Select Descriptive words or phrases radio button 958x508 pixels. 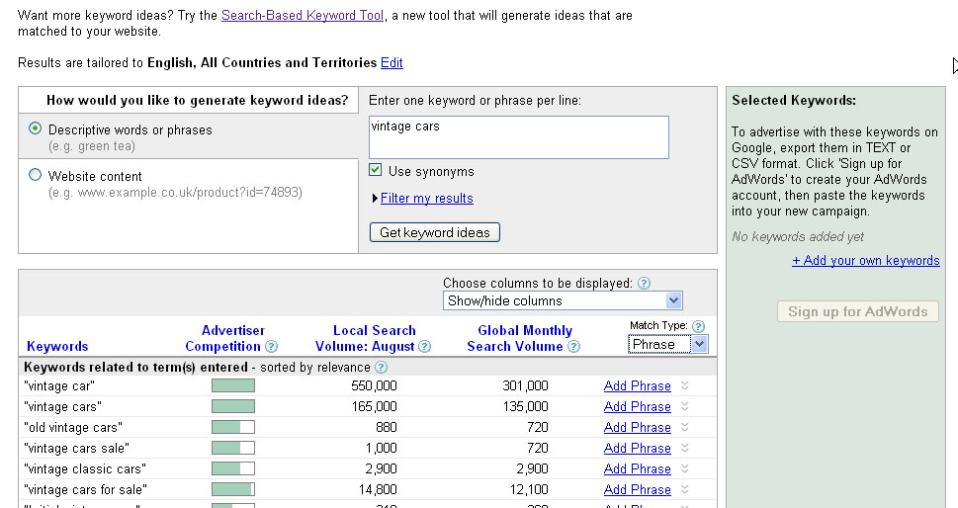36,128
